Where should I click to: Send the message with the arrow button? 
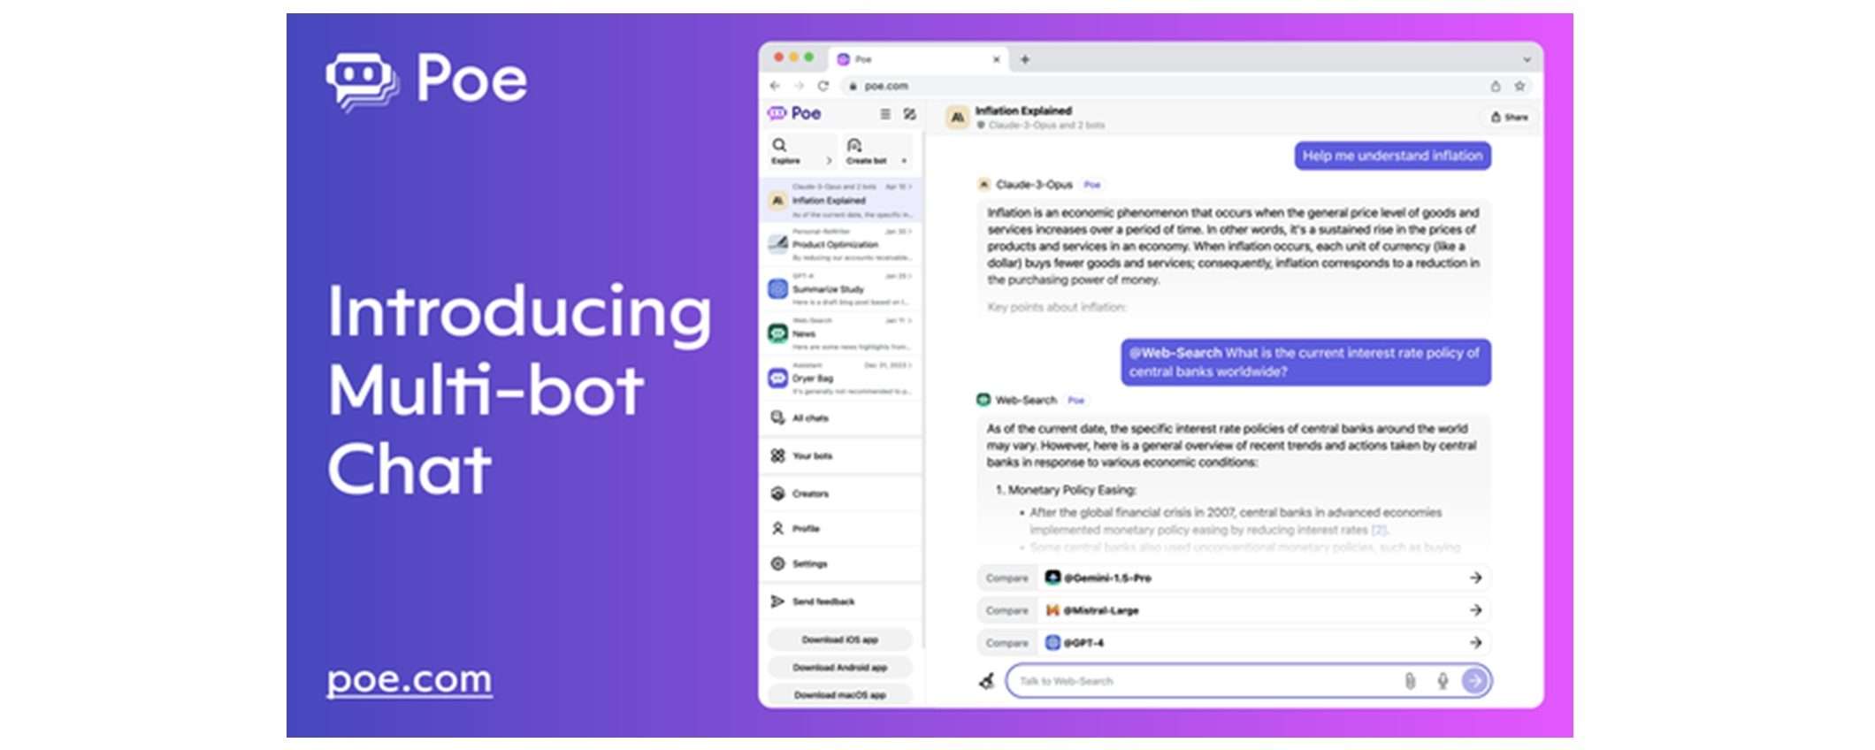1473,681
